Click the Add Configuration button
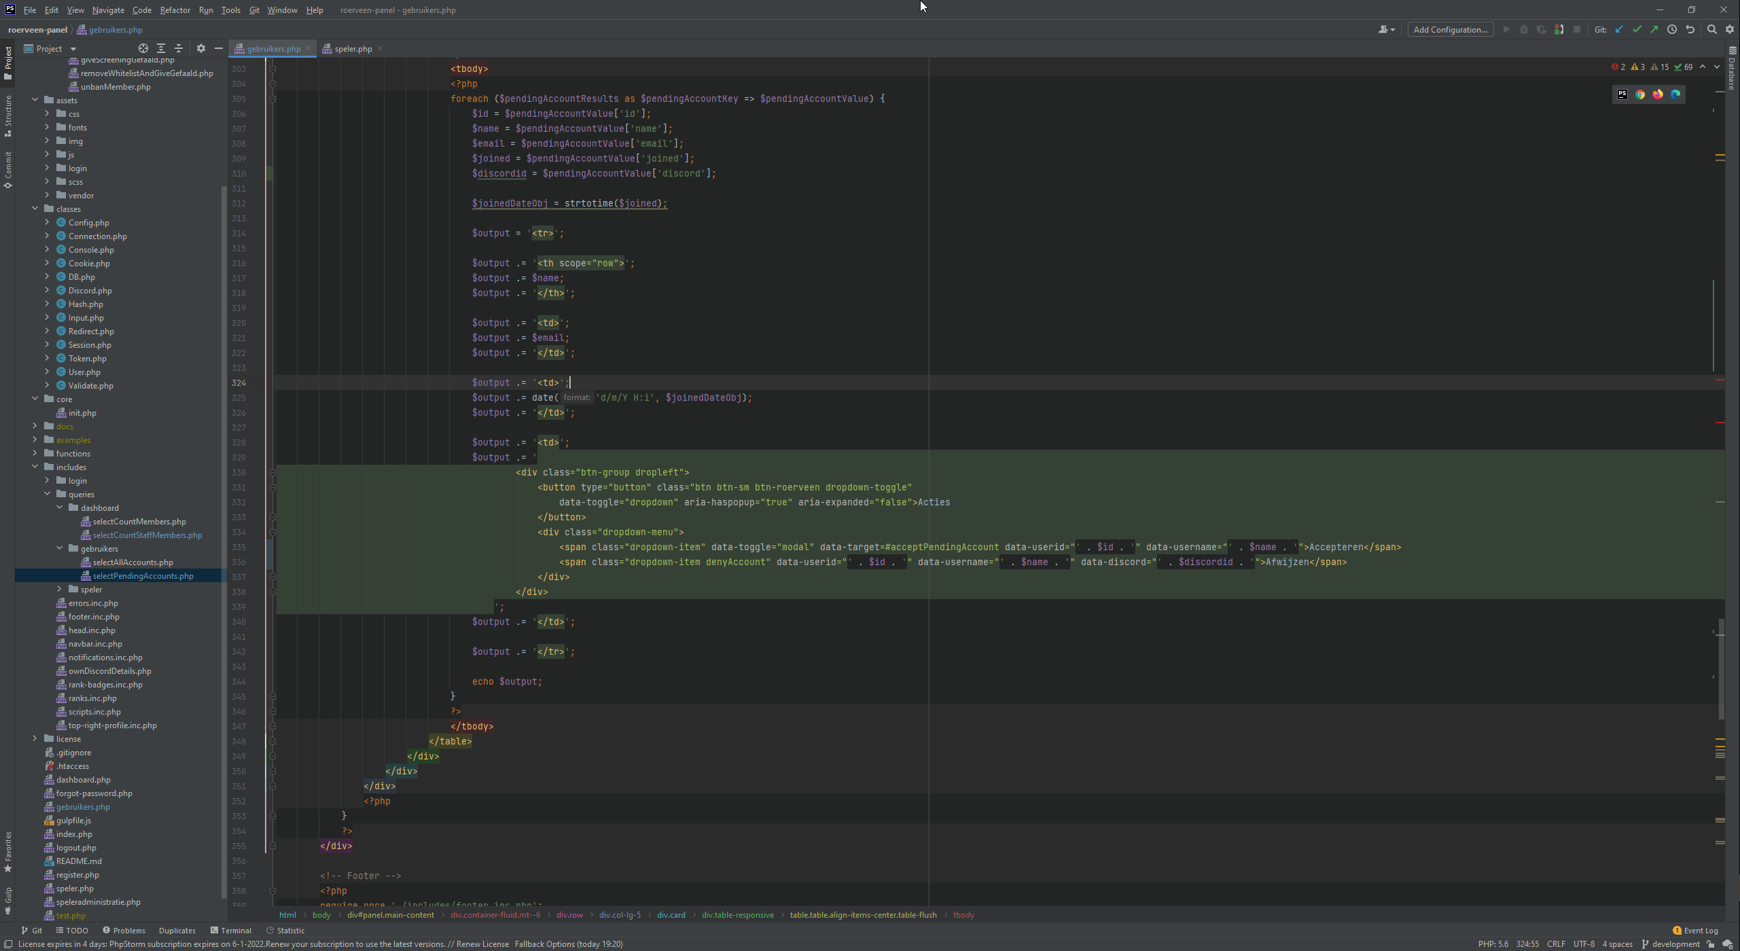This screenshot has height=951, width=1740. click(x=1450, y=29)
